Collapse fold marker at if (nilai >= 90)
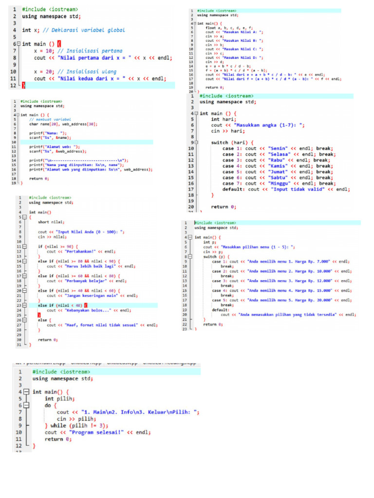This screenshot has height=498, width=374. (x=25, y=247)
